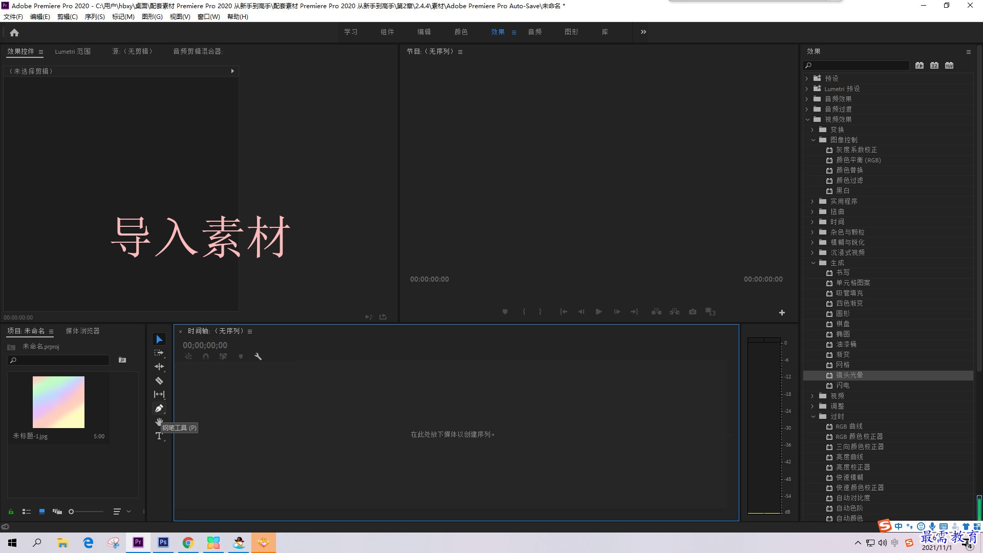983x553 pixels.
Task: Toggle project writable lock icon
Action: tap(11, 512)
